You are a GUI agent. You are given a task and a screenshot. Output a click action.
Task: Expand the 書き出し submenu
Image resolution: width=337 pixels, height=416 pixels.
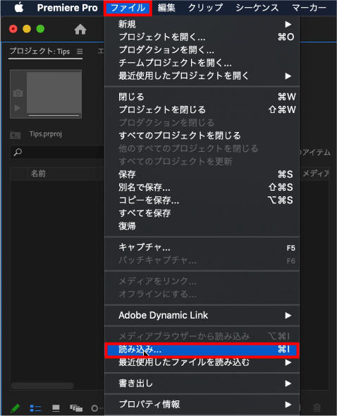click(202, 384)
